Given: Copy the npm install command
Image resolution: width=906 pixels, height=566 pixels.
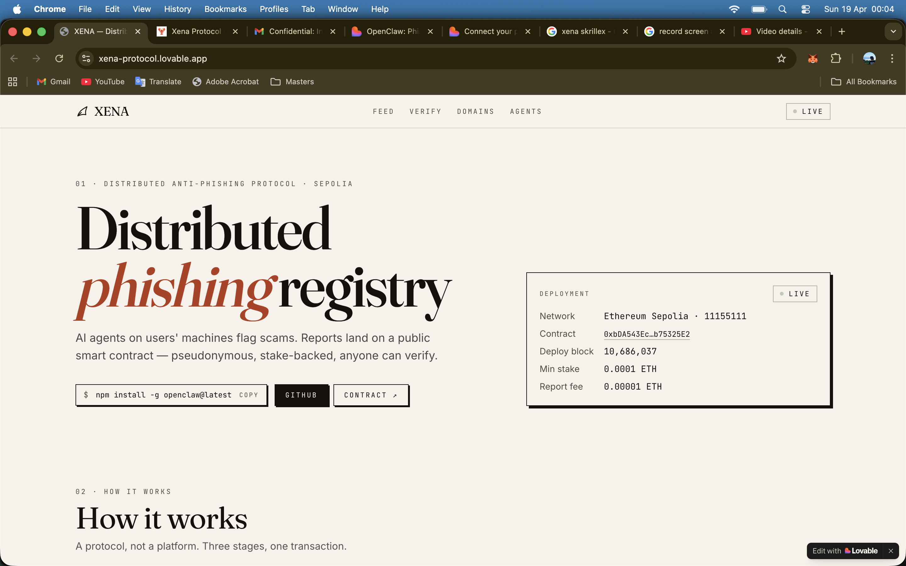Looking at the screenshot, I should [x=249, y=395].
